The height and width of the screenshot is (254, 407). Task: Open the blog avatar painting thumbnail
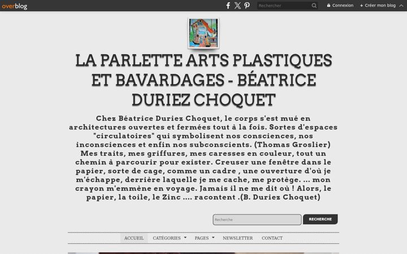click(203, 33)
